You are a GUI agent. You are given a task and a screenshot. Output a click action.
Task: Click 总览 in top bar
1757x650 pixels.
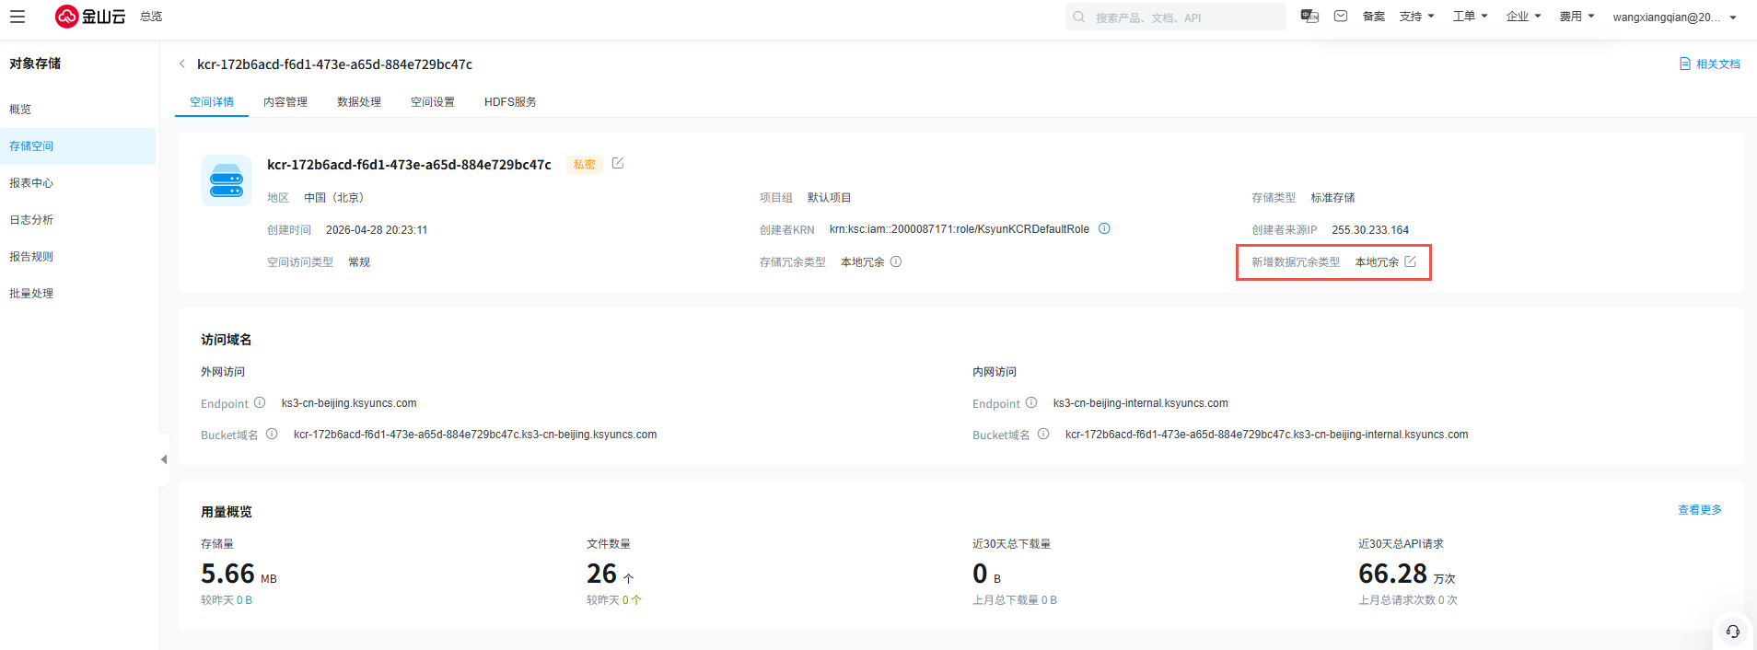coord(151,17)
